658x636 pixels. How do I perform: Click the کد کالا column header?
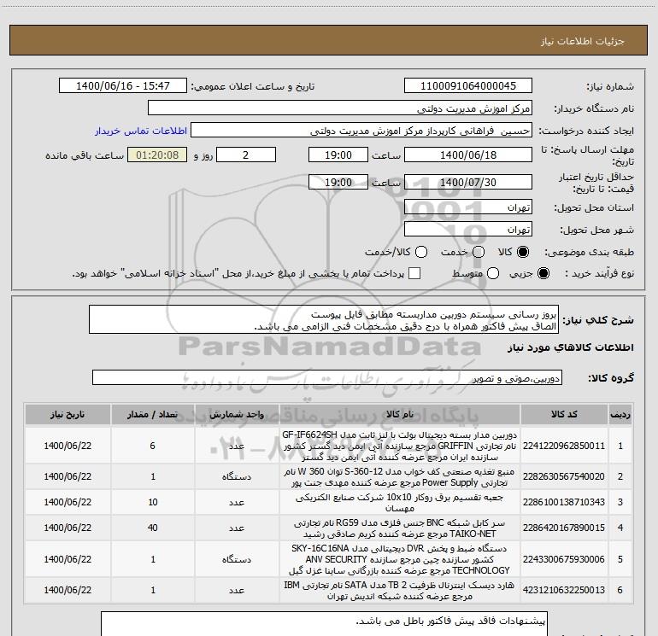pyautogui.click(x=564, y=414)
